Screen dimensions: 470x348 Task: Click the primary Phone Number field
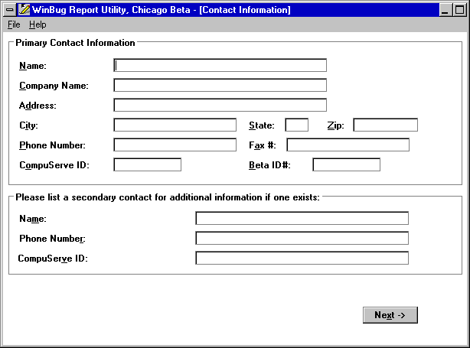coord(175,145)
